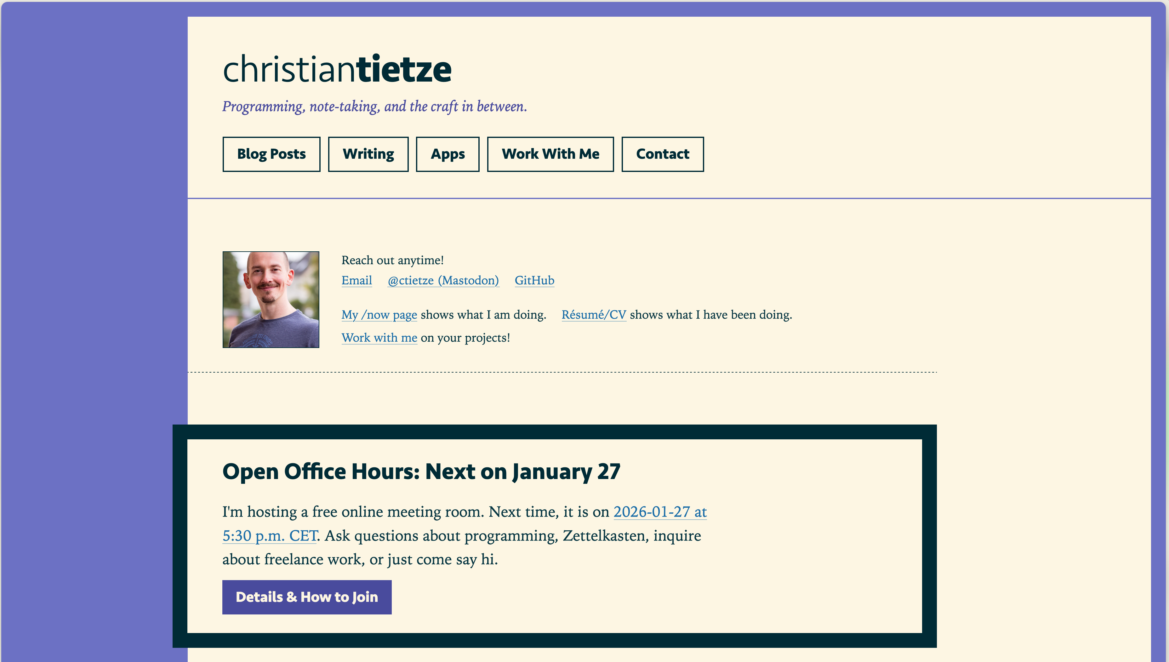Click the site tagline about programming and note-taking
The height and width of the screenshot is (662, 1169).
pos(374,107)
